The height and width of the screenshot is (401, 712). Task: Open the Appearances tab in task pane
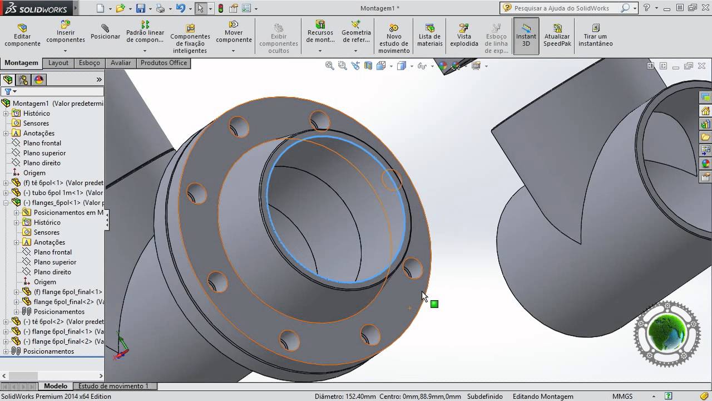click(x=706, y=164)
